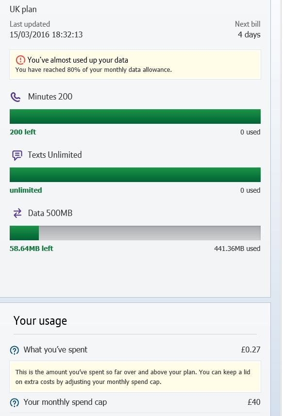This screenshot has height=416, width=283.
Task: Click the 'Your usage' section heading
Action: [40, 321]
